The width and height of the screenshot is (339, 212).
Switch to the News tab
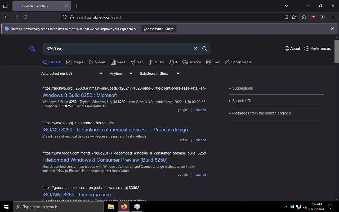tap(118, 62)
